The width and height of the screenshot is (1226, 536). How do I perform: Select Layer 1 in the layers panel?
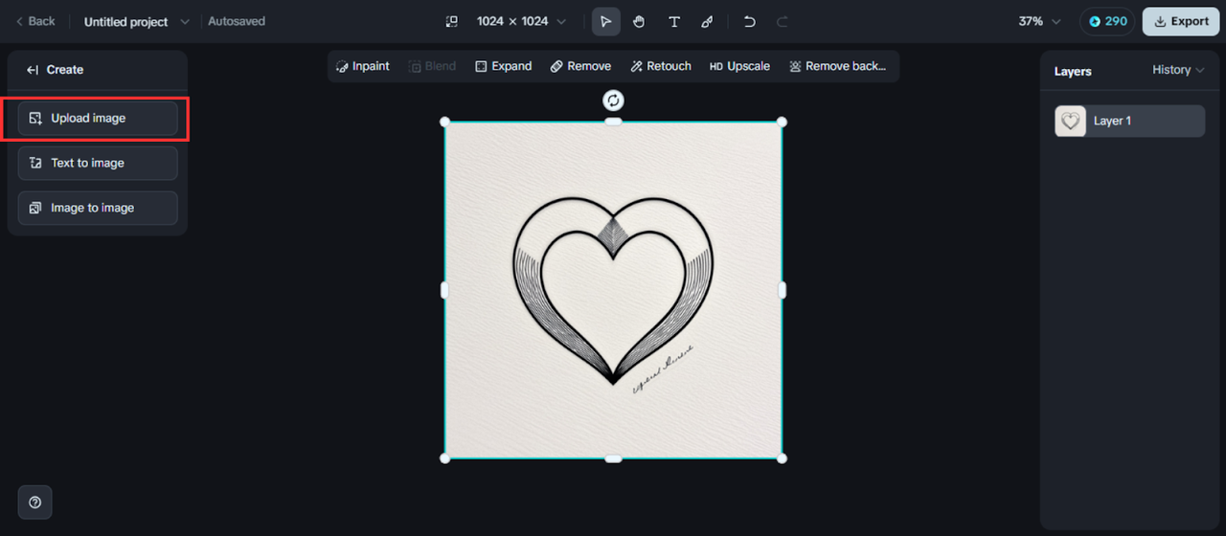point(1129,121)
